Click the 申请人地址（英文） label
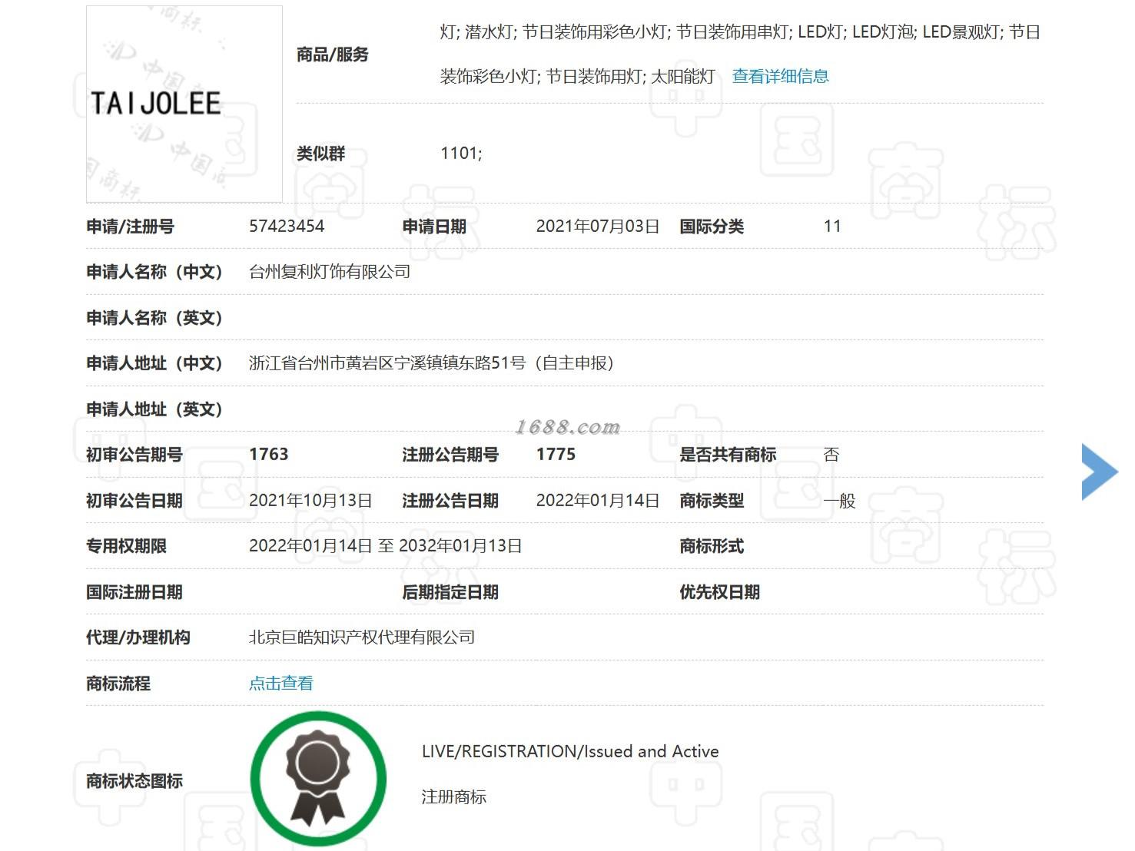This screenshot has width=1135, height=851. click(154, 409)
